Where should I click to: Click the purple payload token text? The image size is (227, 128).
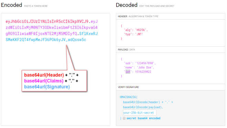52,27
